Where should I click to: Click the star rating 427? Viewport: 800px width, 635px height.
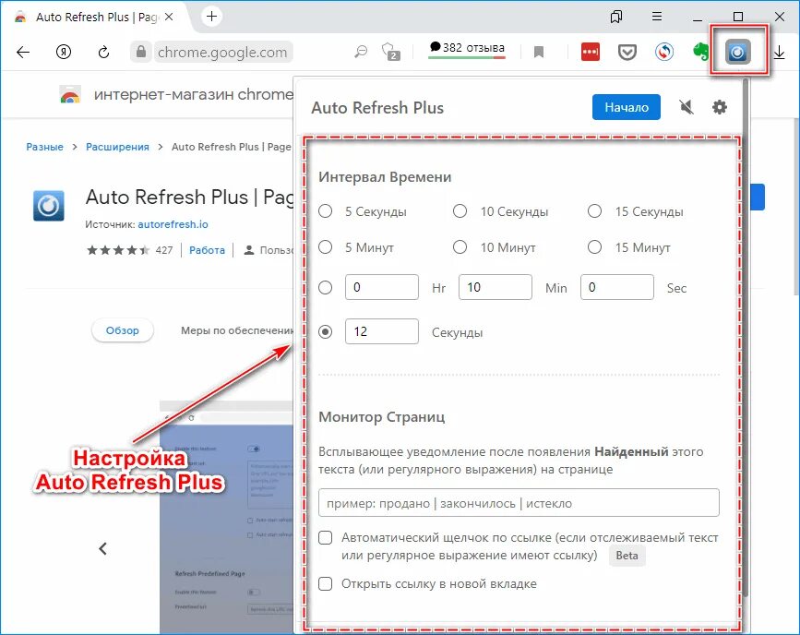129,250
